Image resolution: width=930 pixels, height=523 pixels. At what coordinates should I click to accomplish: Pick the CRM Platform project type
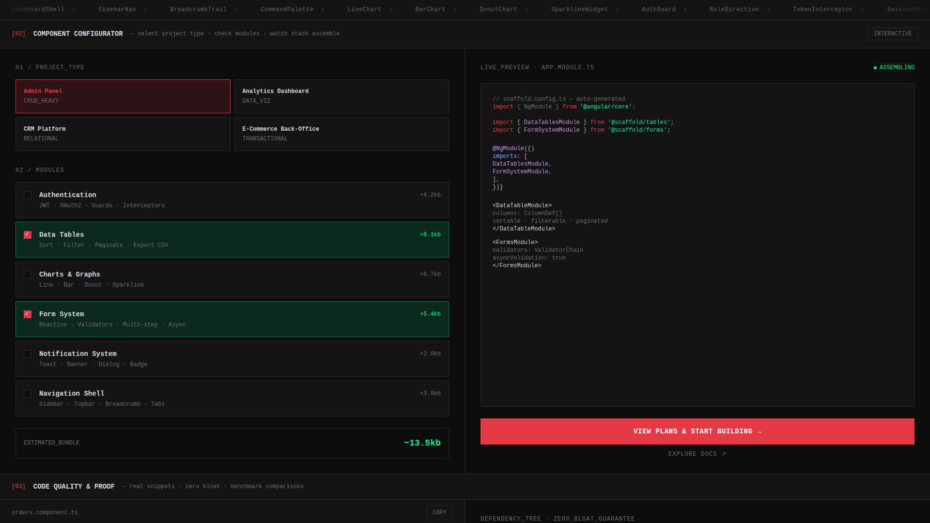coord(123,134)
